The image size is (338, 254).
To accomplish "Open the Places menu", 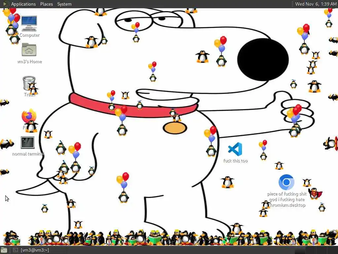I will [x=47, y=4].
